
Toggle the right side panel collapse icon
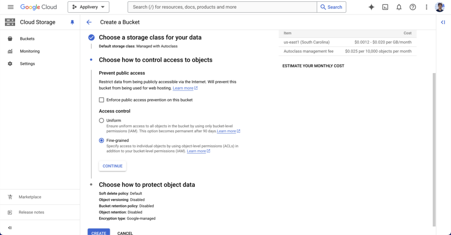coord(443,22)
